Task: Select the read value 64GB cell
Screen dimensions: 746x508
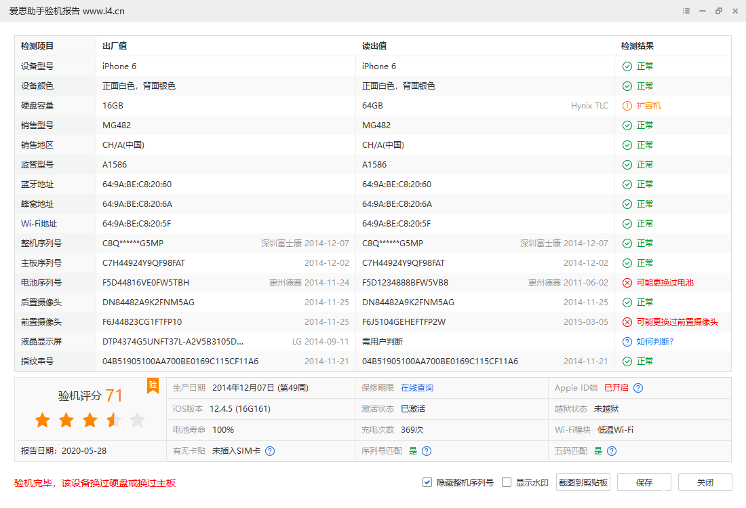Action: 372,106
